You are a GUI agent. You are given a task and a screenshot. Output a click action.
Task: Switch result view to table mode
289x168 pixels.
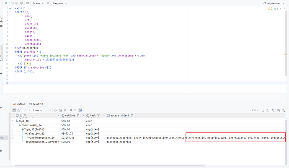(14, 110)
